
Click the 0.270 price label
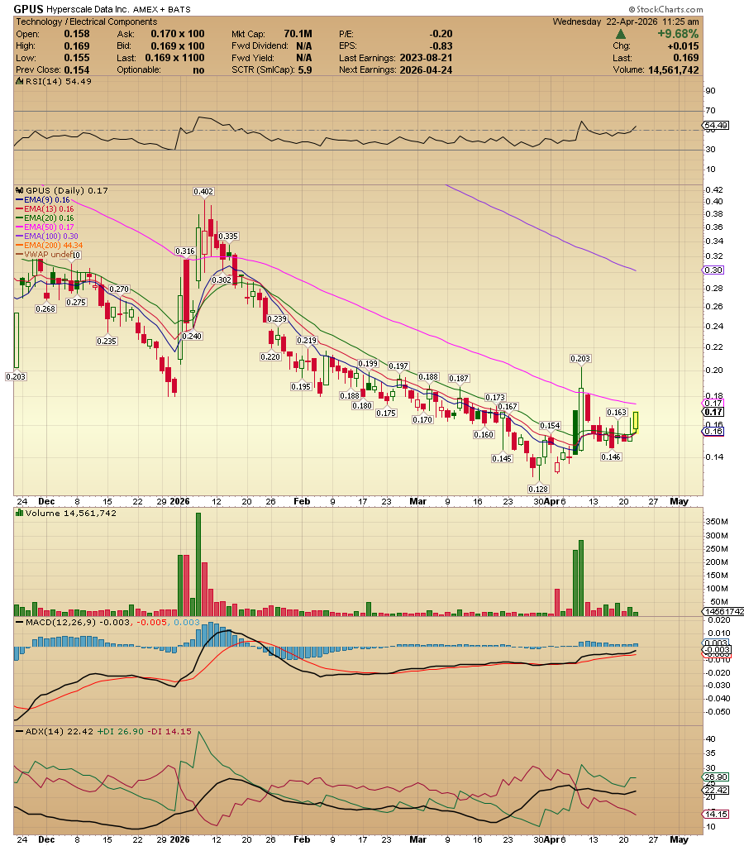pos(119,289)
